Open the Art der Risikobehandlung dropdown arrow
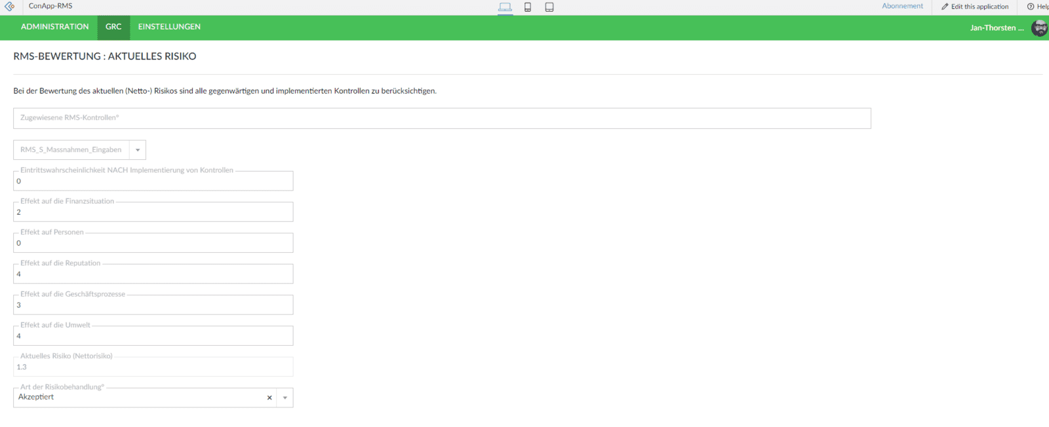 coord(285,398)
